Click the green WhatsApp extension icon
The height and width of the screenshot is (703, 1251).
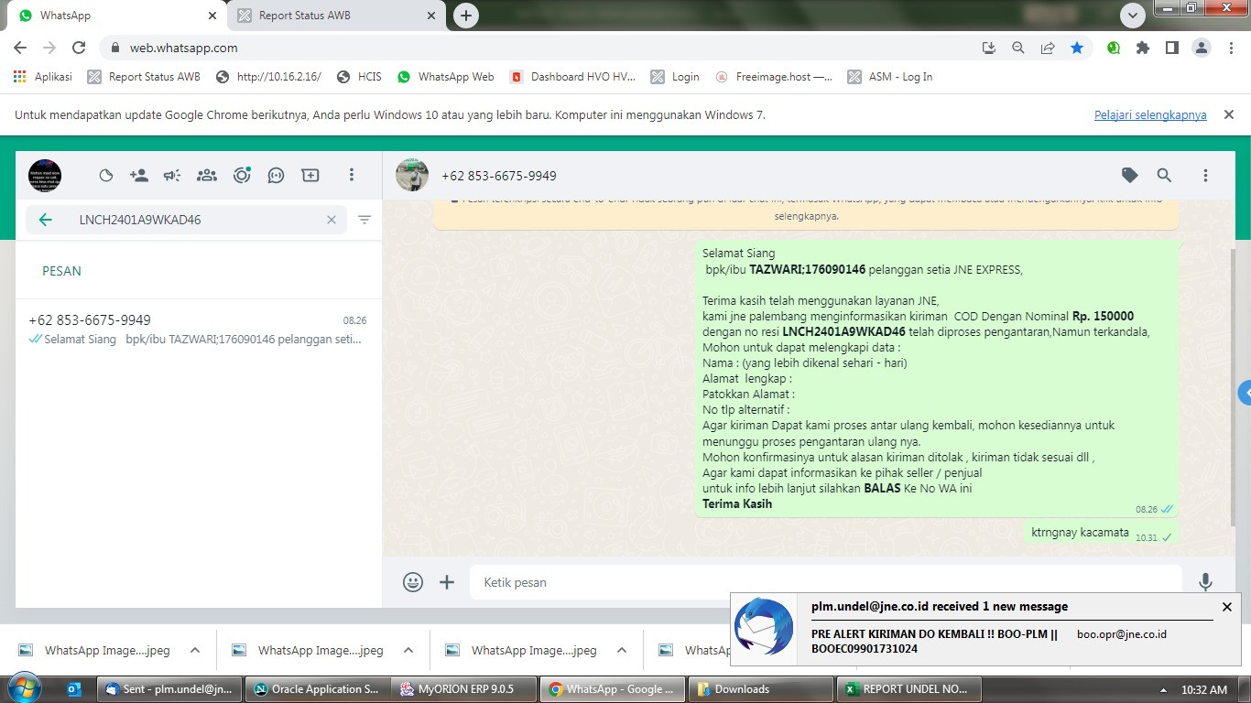1114,48
